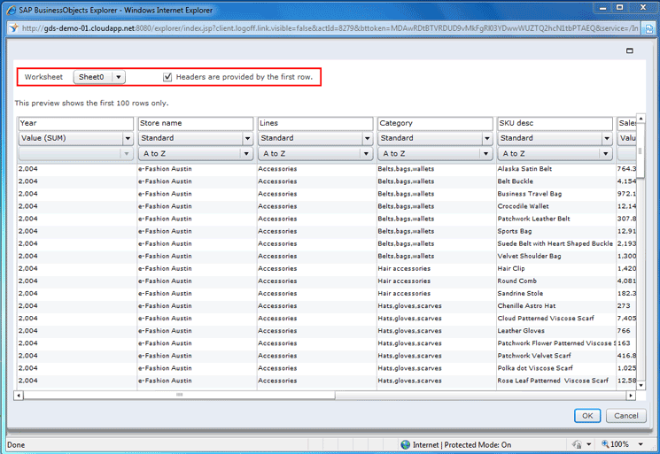Open the zoom level dropdown arrow
The width and height of the screenshot is (660, 454).
641,444
